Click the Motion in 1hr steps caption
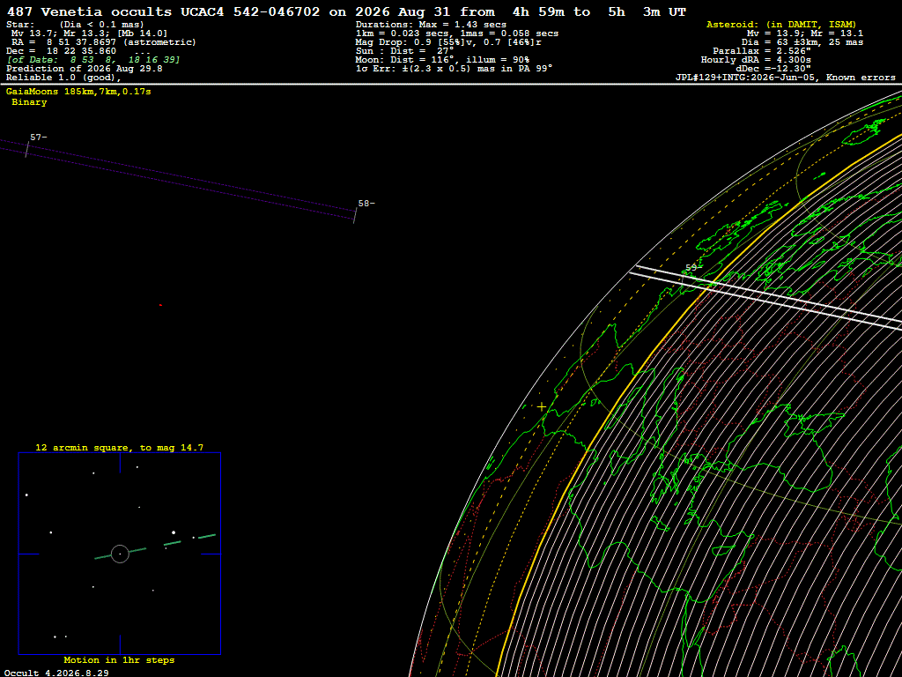The width and height of the screenshot is (902, 677). pos(119,659)
